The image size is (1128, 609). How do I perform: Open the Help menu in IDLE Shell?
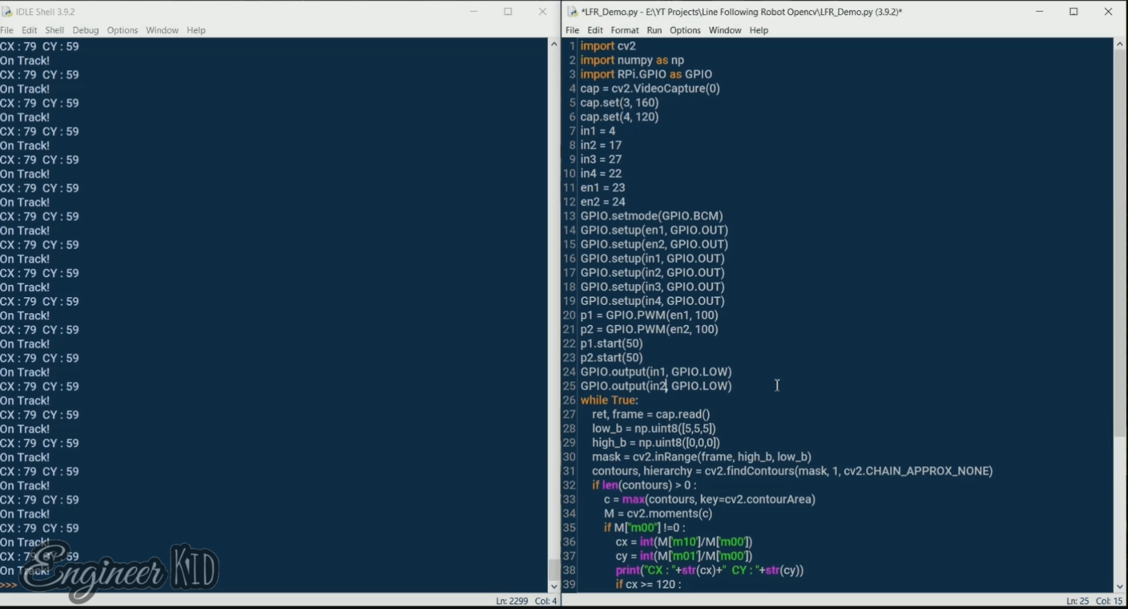click(196, 30)
